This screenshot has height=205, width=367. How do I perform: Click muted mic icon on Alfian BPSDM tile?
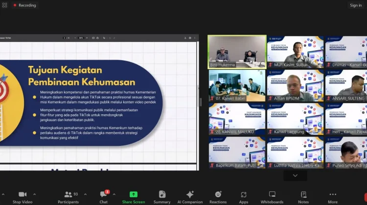(270, 98)
